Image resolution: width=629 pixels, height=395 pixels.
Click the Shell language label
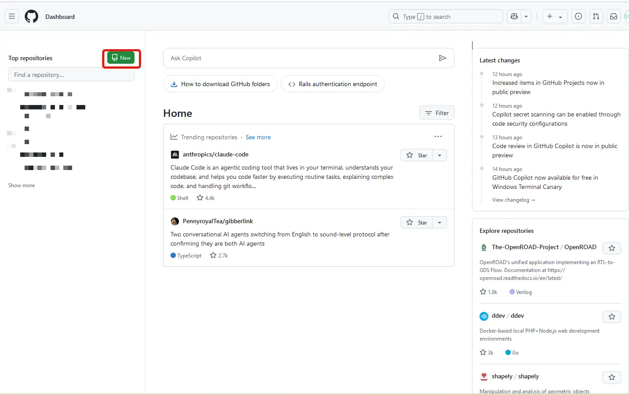tap(179, 198)
